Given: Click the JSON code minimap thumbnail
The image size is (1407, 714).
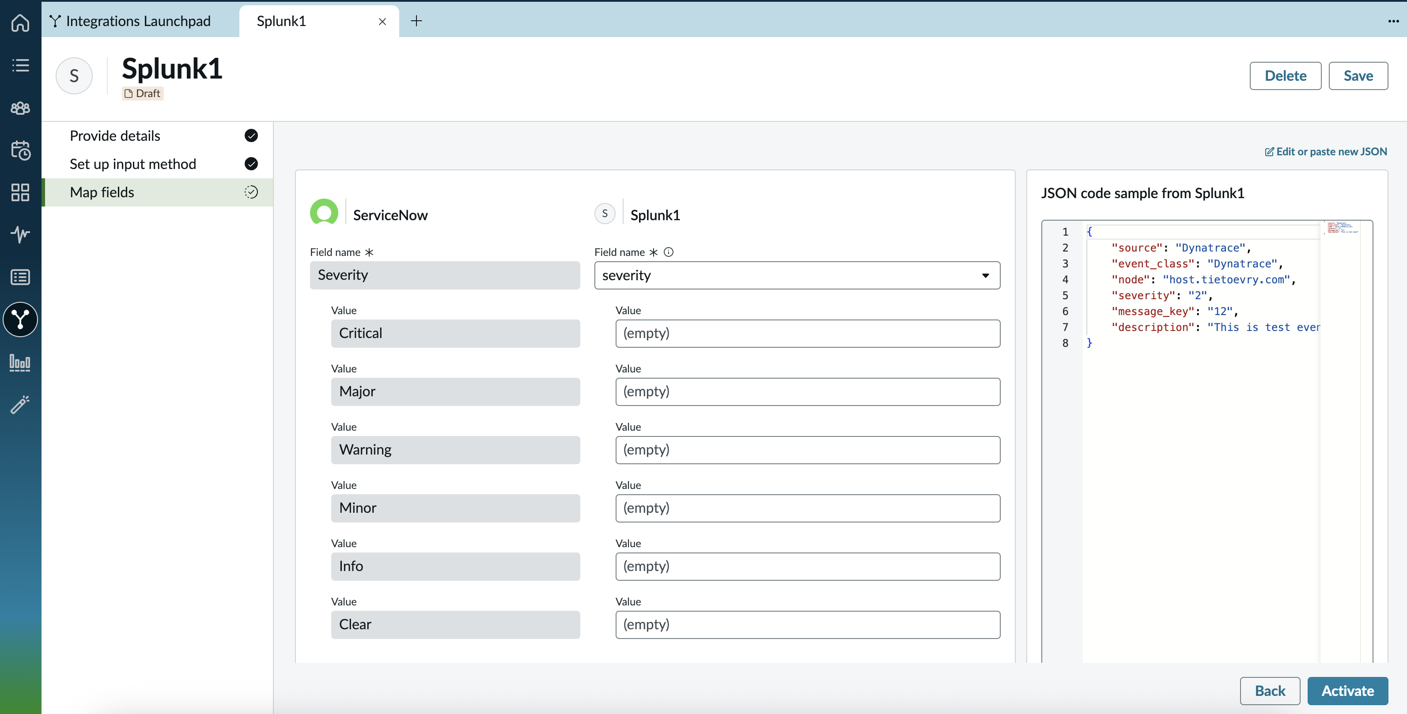Looking at the screenshot, I should (1342, 228).
